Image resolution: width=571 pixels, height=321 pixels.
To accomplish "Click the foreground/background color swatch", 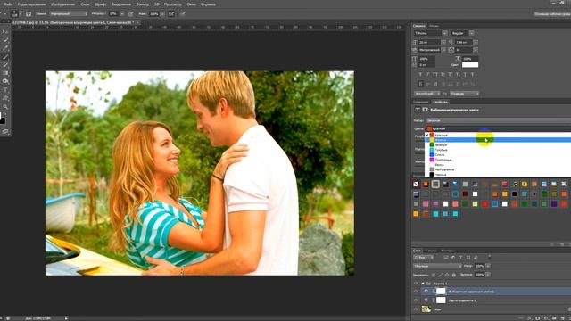I will click(2, 120).
